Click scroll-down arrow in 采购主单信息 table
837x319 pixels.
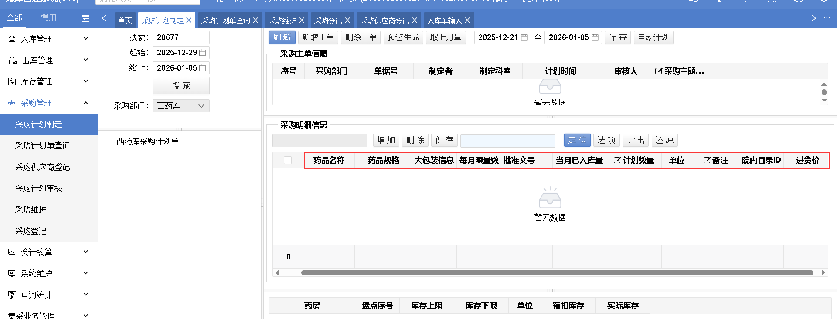[x=824, y=101]
